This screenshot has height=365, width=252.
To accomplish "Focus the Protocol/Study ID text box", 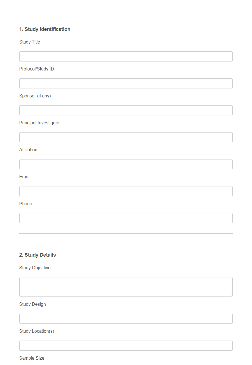I will [x=126, y=83].
